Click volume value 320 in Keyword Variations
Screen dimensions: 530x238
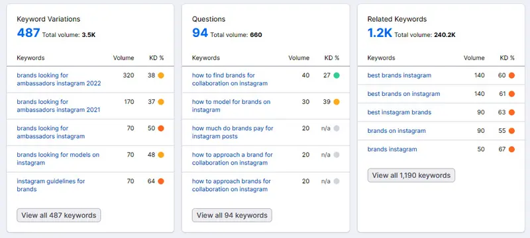tap(129, 75)
